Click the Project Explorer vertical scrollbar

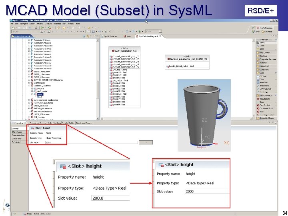coord(98,79)
